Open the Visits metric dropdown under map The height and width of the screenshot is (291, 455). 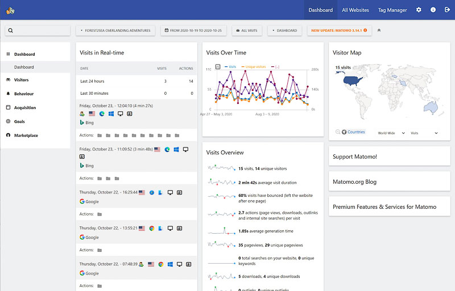(424, 133)
